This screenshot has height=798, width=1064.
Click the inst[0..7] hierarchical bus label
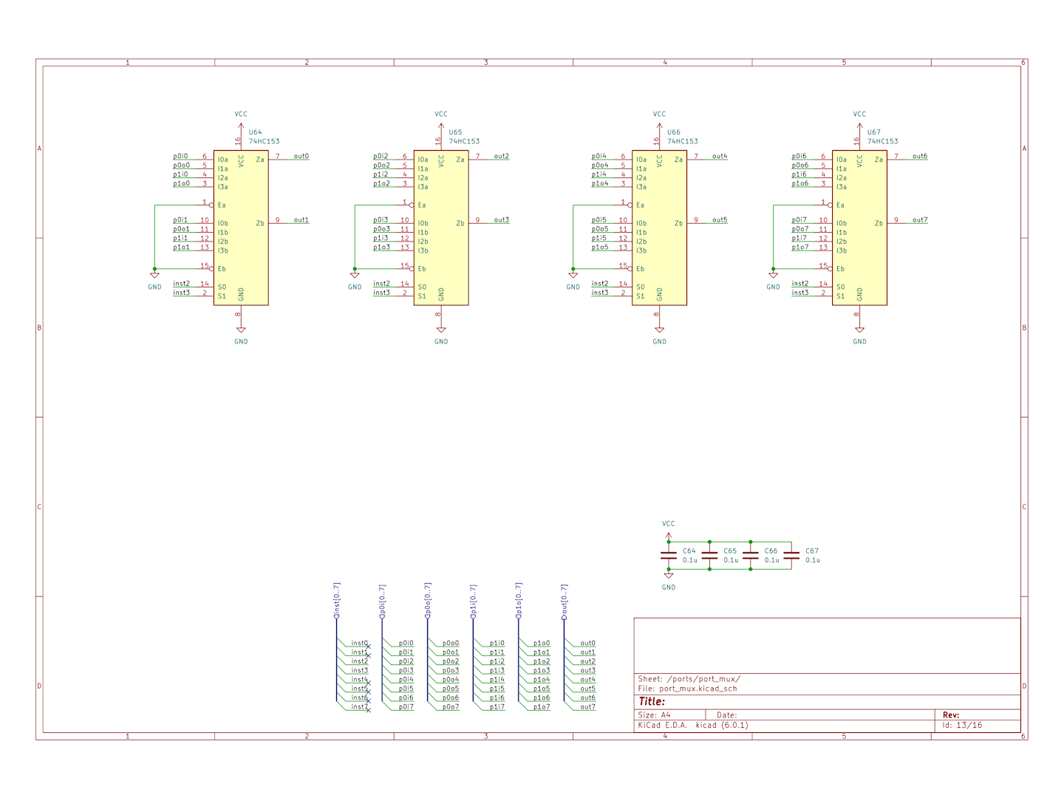coord(337,600)
